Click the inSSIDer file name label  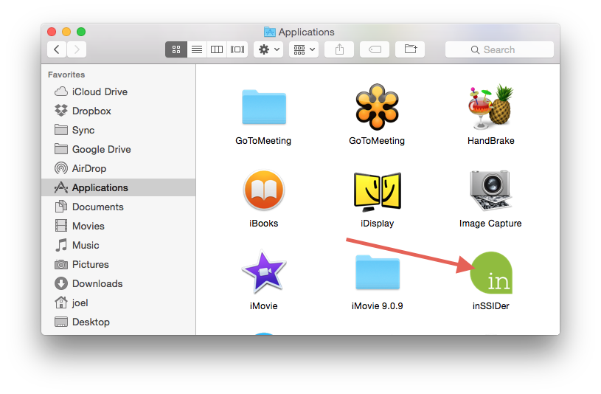(490, 306)
